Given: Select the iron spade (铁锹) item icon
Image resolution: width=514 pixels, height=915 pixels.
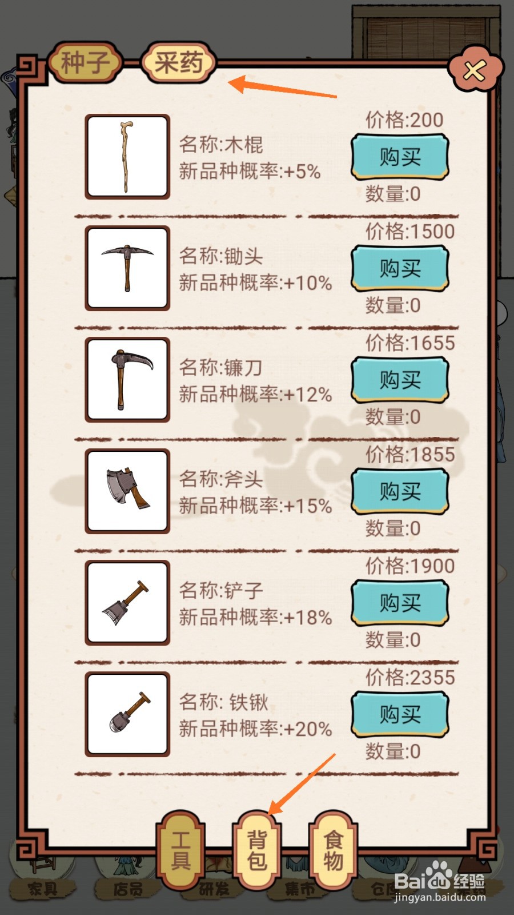Looking at the screenshot, I should point(127,714).
